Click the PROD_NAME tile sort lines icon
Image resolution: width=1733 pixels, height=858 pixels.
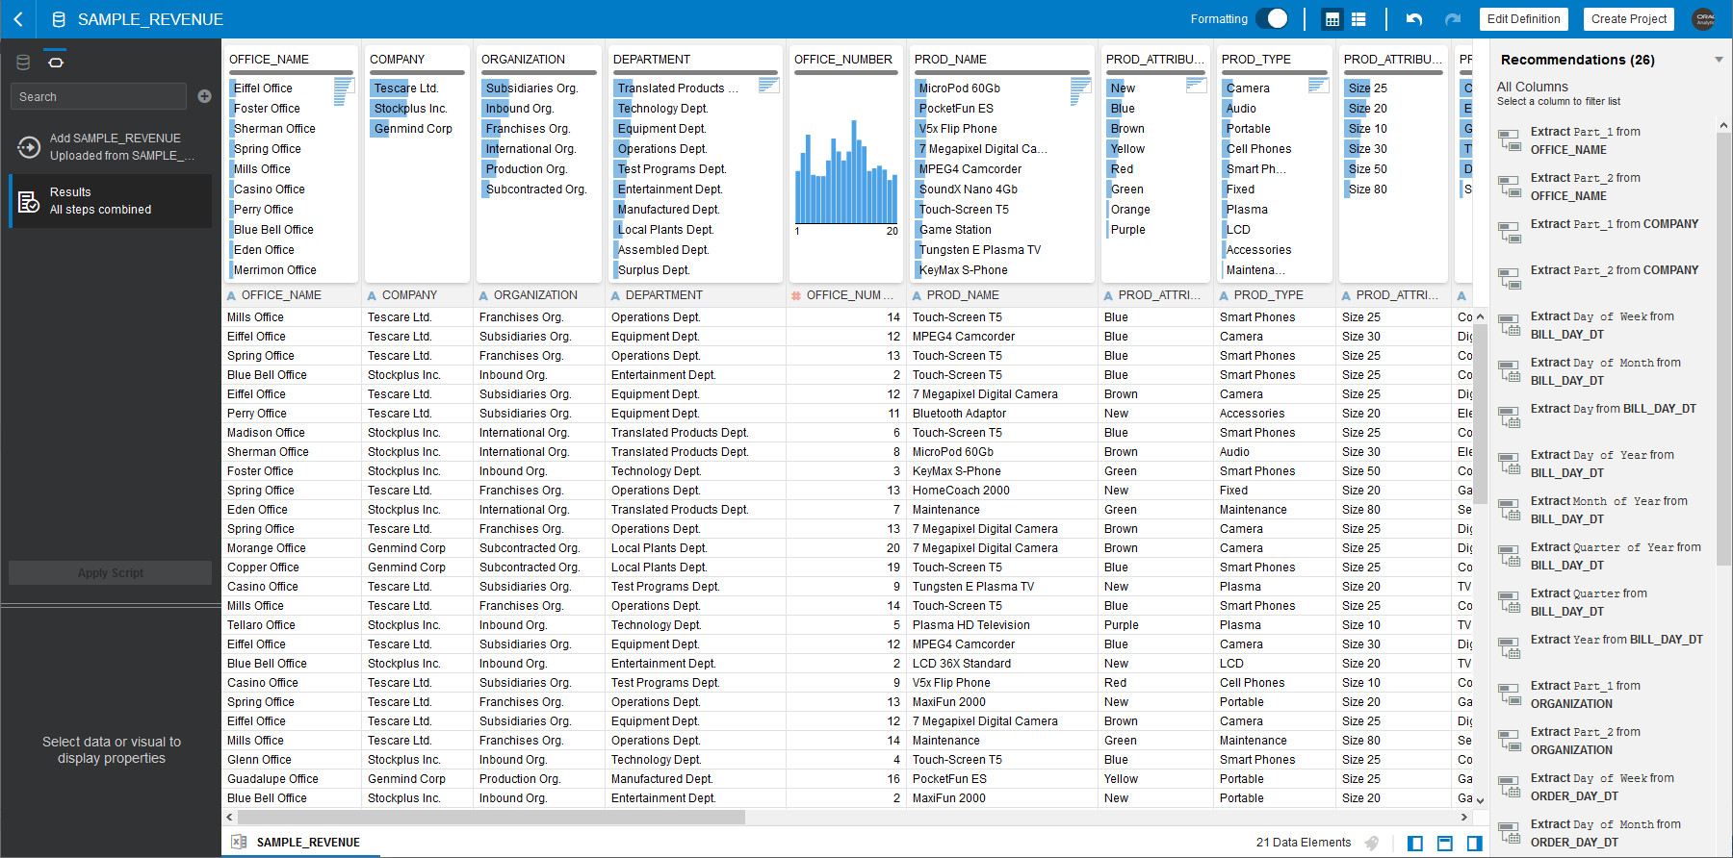click(1080, 91)
